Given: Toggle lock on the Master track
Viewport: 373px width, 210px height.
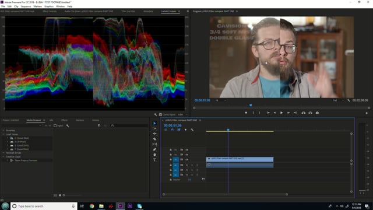Looking at the screenshot, I should pyautogui.click(x=171, y=180).
